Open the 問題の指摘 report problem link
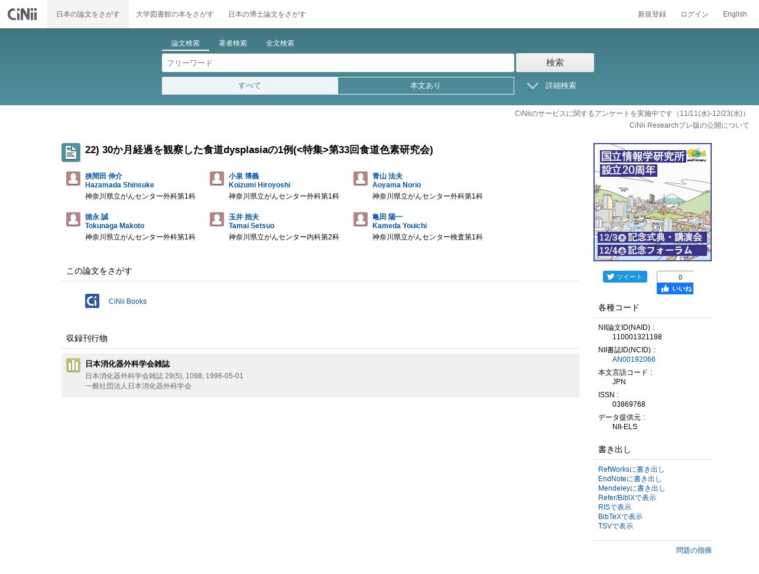The width and height of the screenshot is (759, 574). pos(694,550)
